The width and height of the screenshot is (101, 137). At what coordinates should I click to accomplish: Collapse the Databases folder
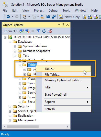coord(10,42)
